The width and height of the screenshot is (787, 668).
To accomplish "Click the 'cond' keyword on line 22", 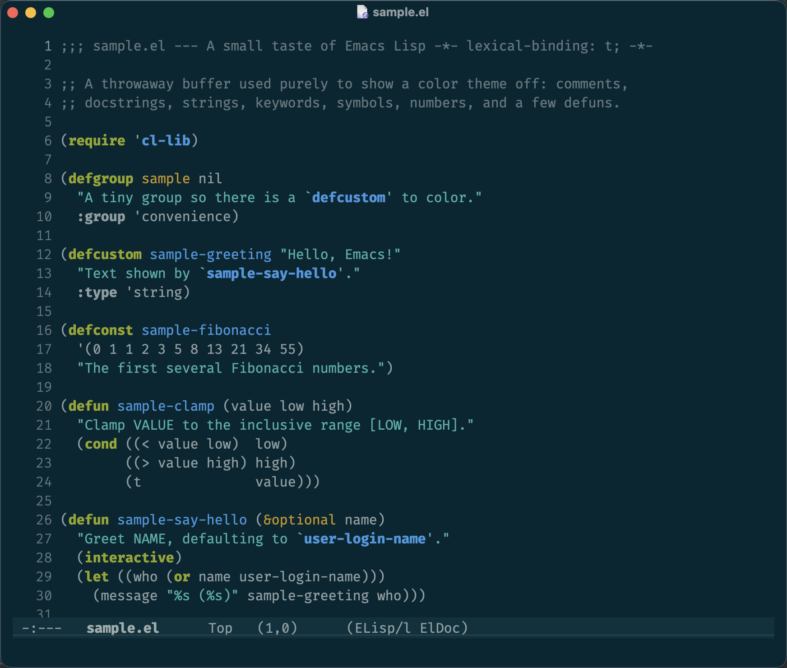I will click(101, 444).
